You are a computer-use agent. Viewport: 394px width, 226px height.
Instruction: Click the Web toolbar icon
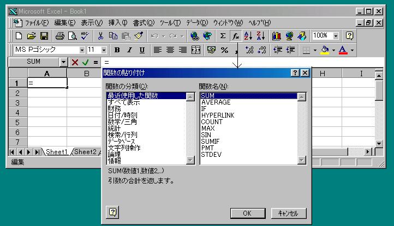pyautogui.click(x=207, y=36)
